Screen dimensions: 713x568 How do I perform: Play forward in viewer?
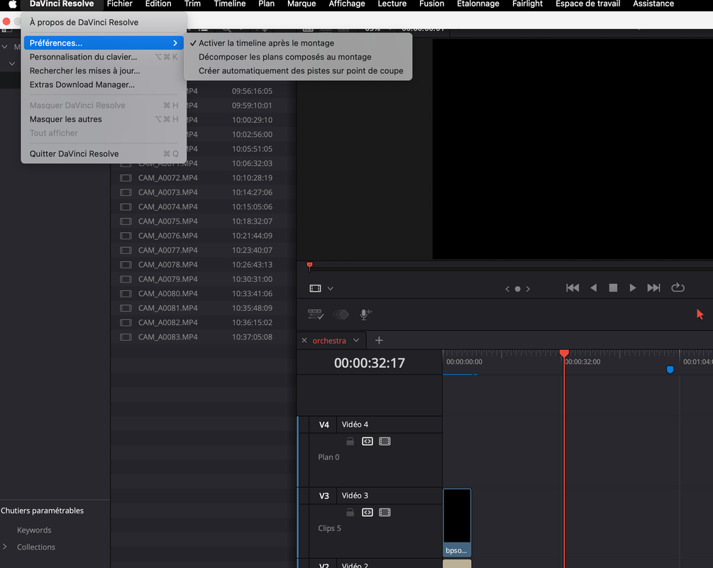point(633,288)
